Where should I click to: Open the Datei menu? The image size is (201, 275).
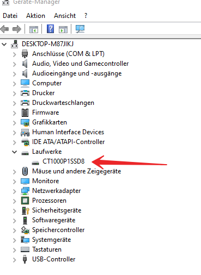(10, 16)
